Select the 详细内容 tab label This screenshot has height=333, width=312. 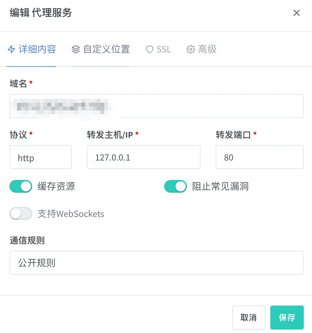pyautogui.click(x=37, y=50)
